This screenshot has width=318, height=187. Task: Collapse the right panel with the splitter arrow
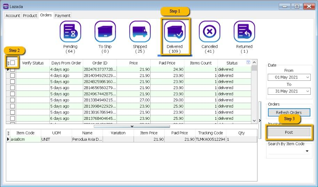click(x=260, y=120)
